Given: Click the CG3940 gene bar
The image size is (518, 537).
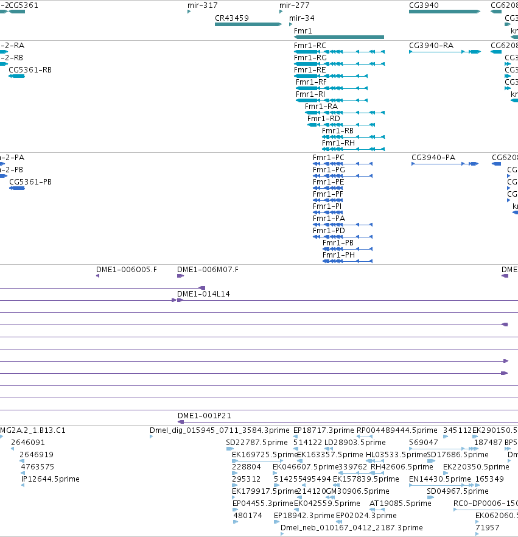Looking at the screenshot, I should [445, 12].
